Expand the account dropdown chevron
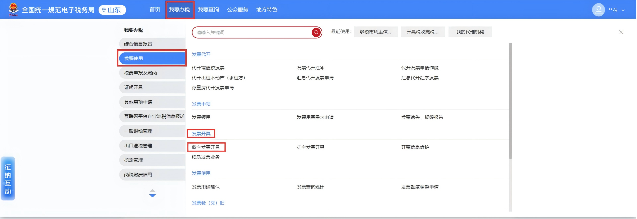Viewport: 637px width, 219px height. pos(623,10)
